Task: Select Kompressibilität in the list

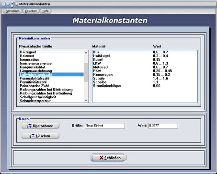Action: (x=51, y=67)
